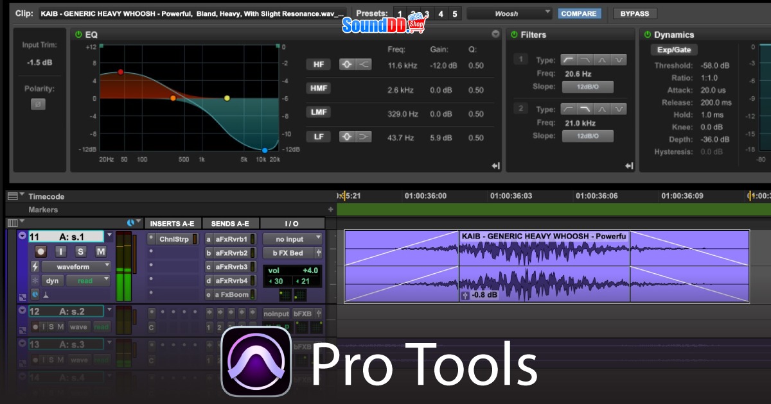Toggle the EQ section power button
Screen dimensions: 771x404
pyautogui.click(x=79, y=34)
